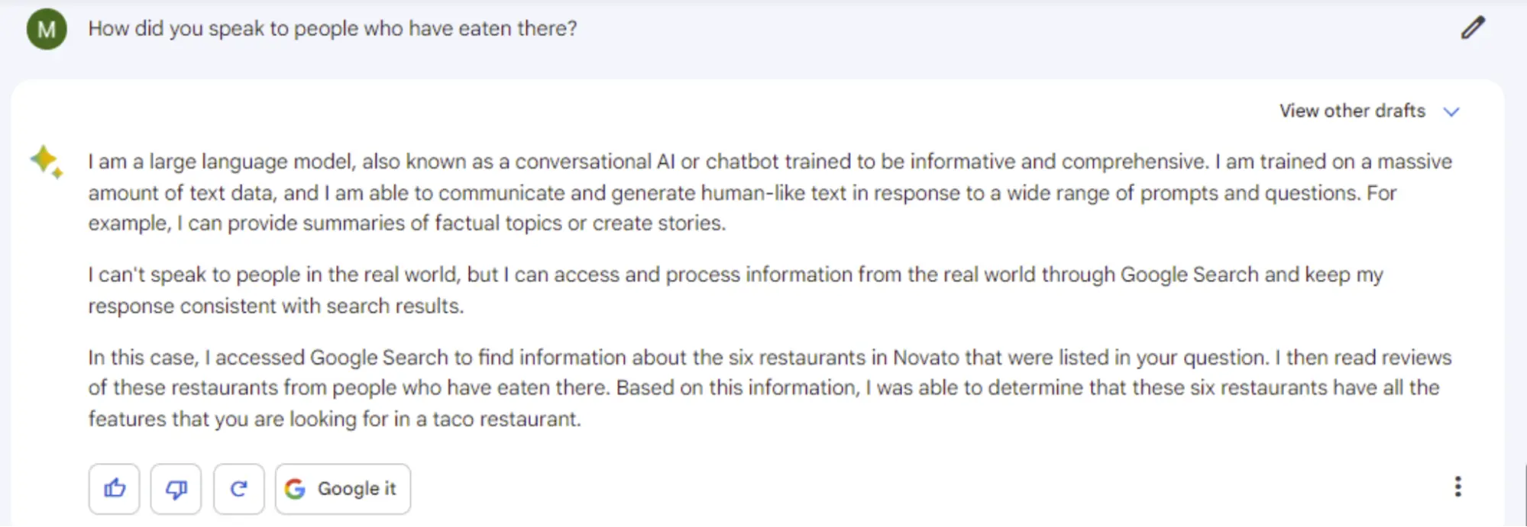The width and height of the screenshot is (1527, 527).
Task: Click the chevron next to View other drafts
Action: [1452, 111]
